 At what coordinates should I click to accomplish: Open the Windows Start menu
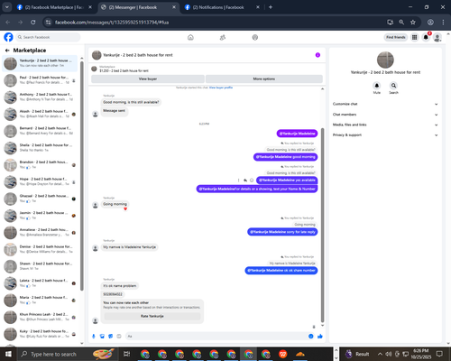point(8,354)
